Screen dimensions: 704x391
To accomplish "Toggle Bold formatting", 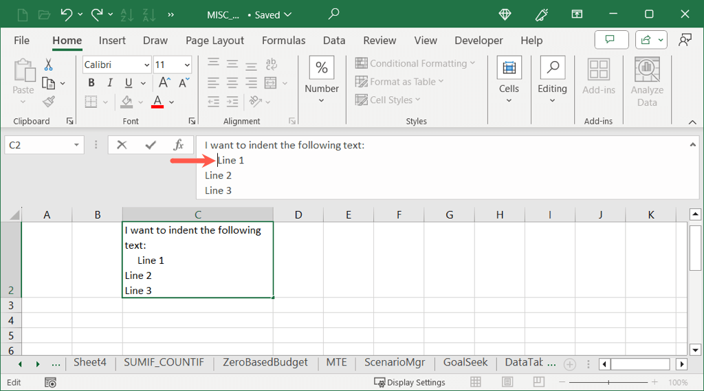I will [x=91, y=83].
